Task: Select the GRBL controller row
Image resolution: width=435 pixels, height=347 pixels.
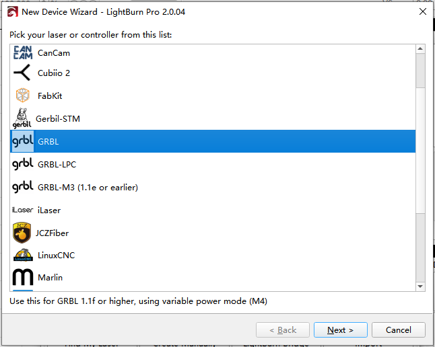Action: tap(213, 141)
